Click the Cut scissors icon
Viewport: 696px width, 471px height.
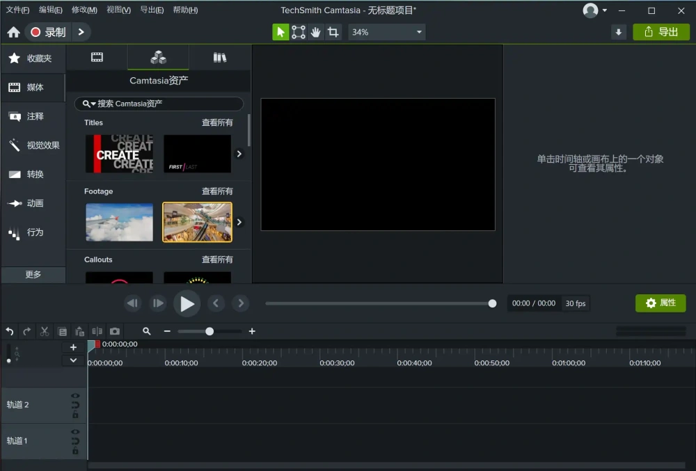click(45, 331)
